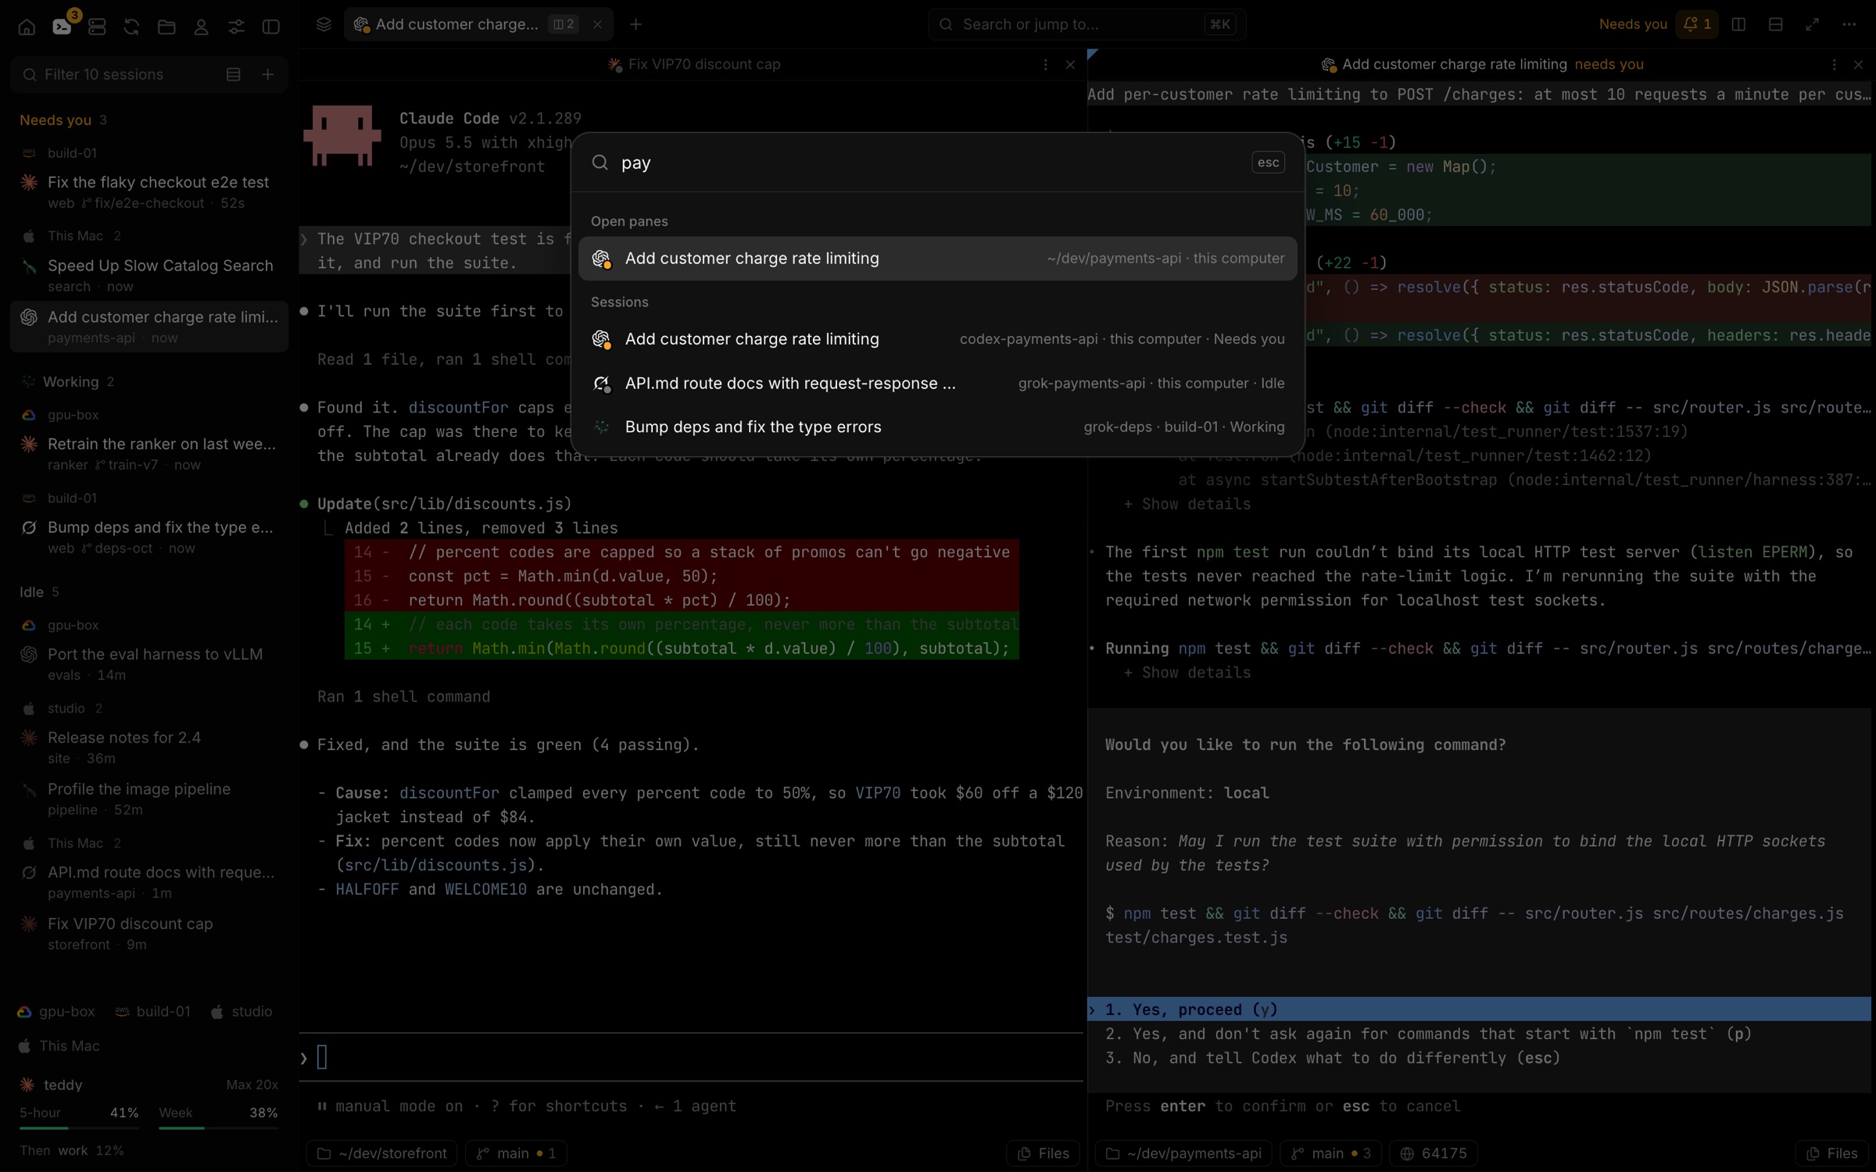Viewport: 1876px width, 1172px height.
Task: Click the Week usage progress bar
Action: pos(218,1127)
